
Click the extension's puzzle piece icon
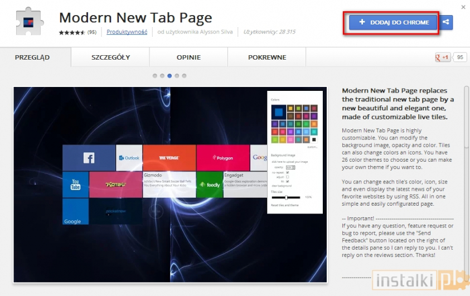coord(28,22)
